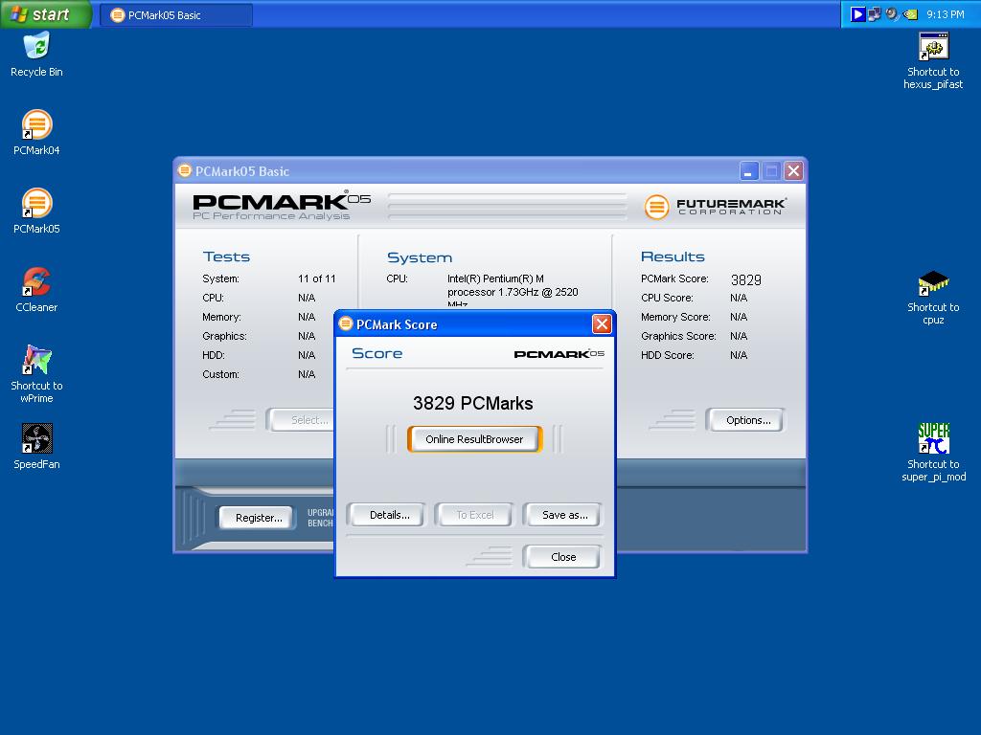Image resolution: width=981 pixels, height=735 pixels.
Task: Launch PCMark04 from desktop shortcut
Action: 37,125
